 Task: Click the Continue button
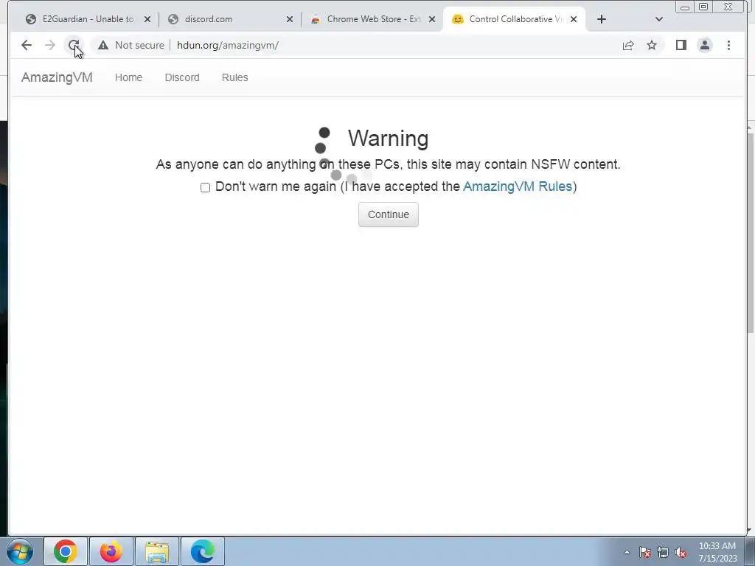pyautogui.click(x=389, y=214)
